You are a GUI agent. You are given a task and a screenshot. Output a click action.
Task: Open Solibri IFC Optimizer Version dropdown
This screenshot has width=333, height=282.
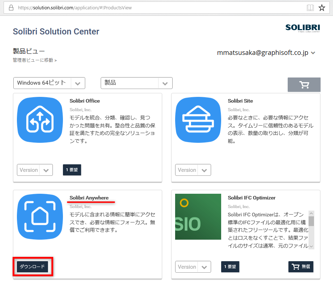click(x=193, y=267)
